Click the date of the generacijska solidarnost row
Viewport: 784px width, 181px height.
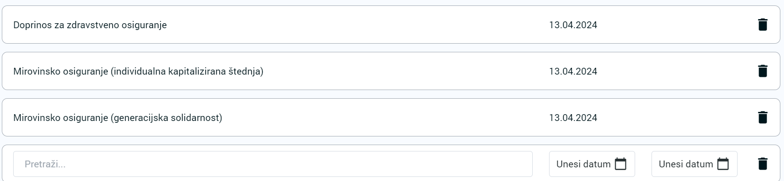[573, 118]
